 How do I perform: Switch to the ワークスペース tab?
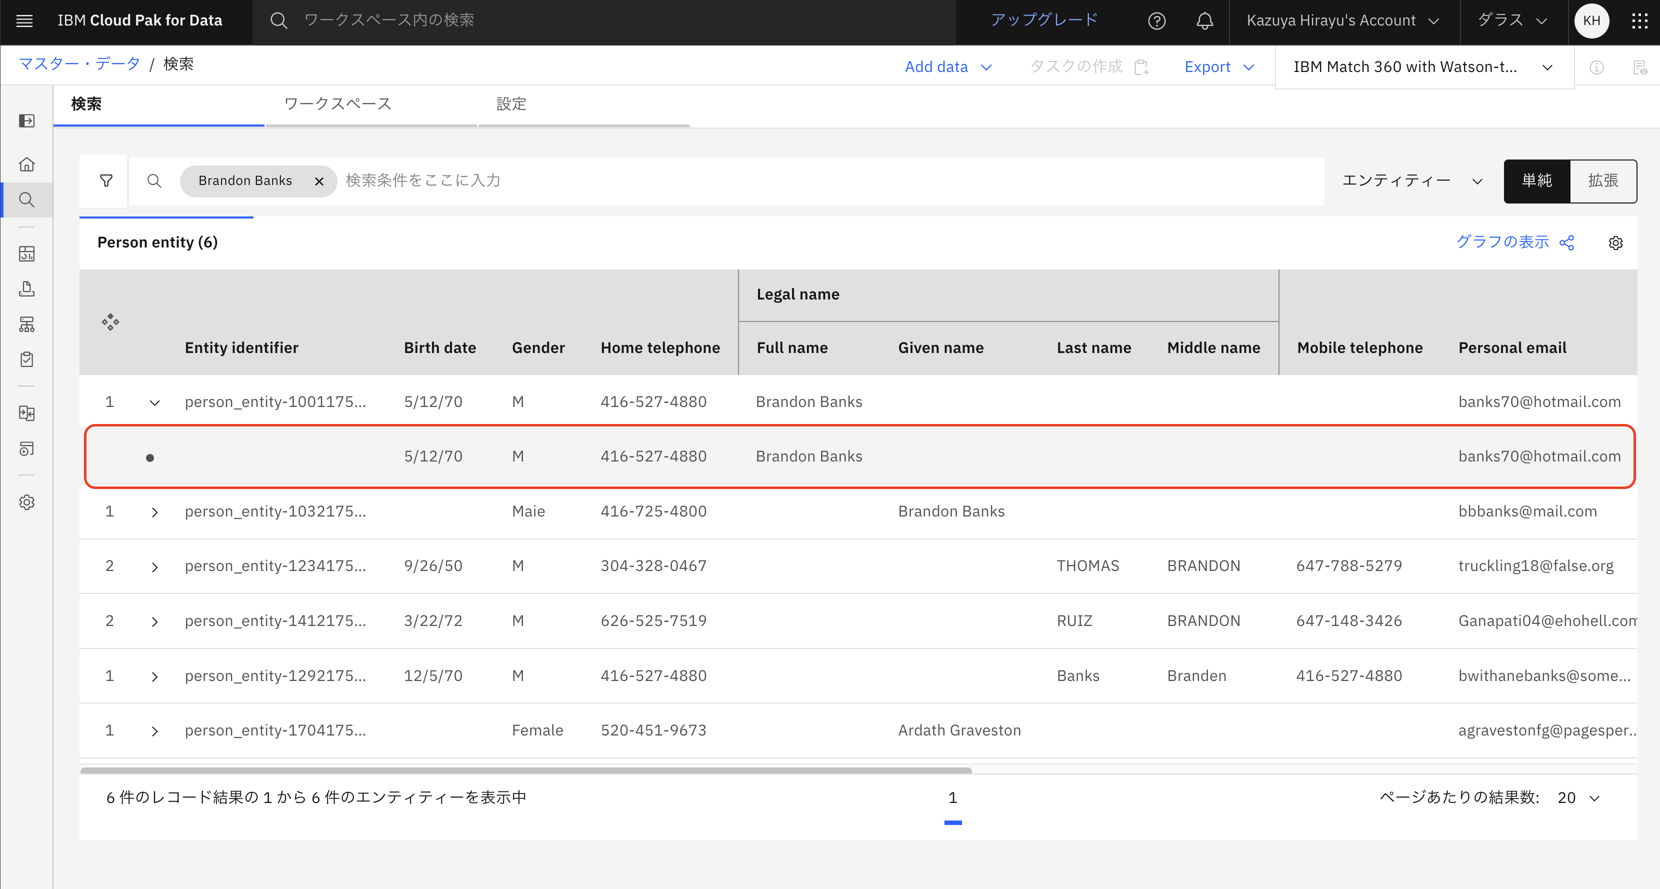(337, 104)
